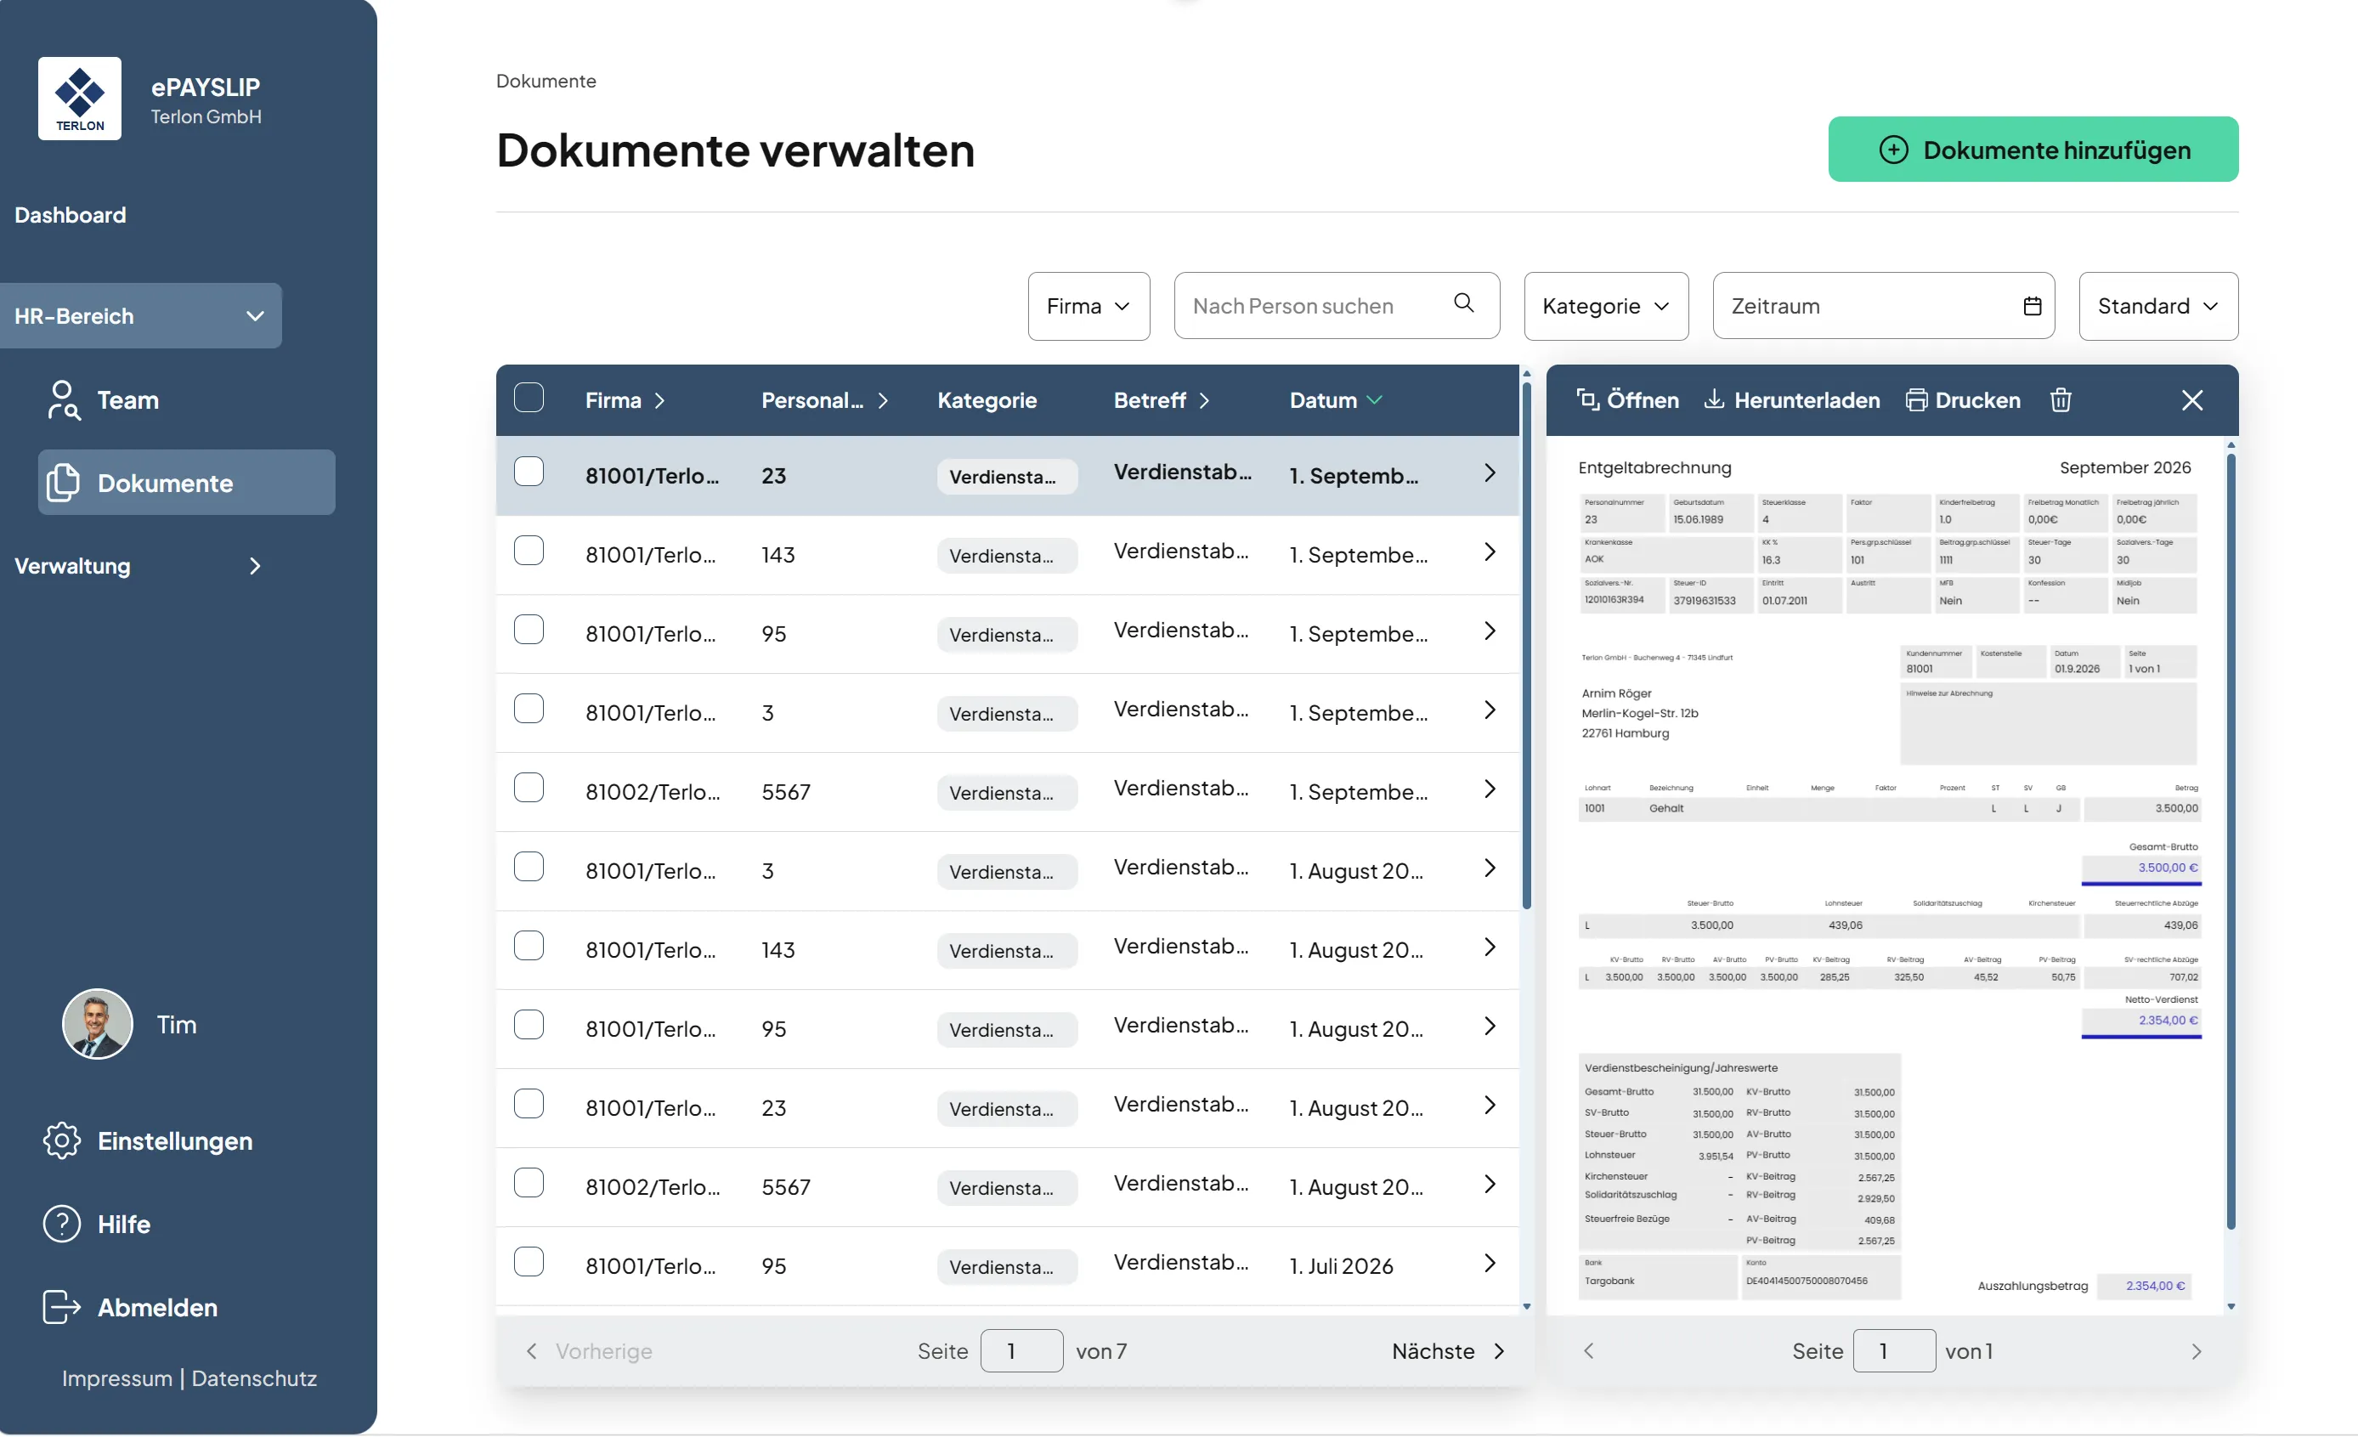Sort by the Datum column
The image size is (2358, 1437).
tap(1335, 400)
